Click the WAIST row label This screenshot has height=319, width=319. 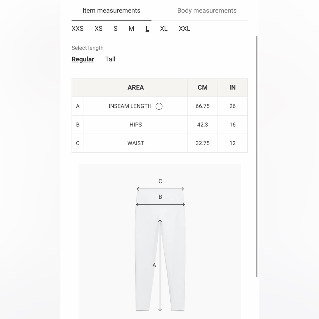pyautogui.click(x=135, y=143)
